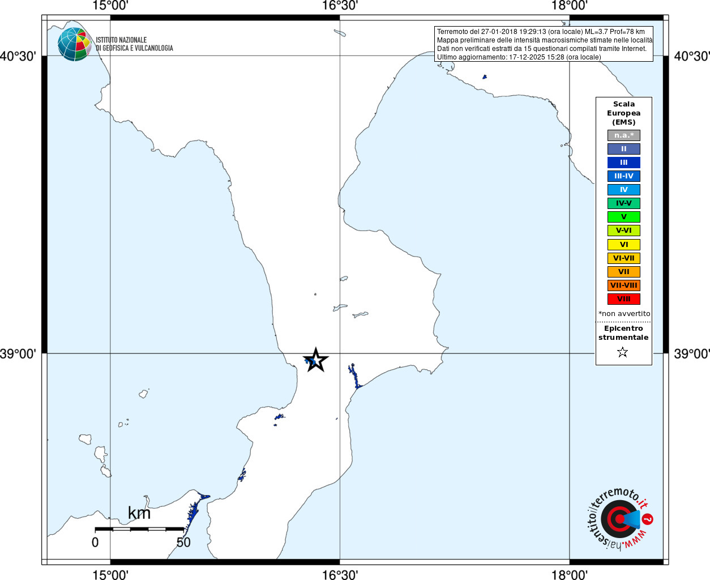
Task: Select the VI-VII legend swatch
Action: tap(624, 258)
